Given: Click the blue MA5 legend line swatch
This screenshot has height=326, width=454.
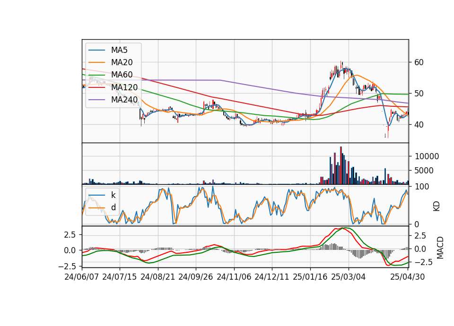Looking at the screenshot, I should [96, 51].
